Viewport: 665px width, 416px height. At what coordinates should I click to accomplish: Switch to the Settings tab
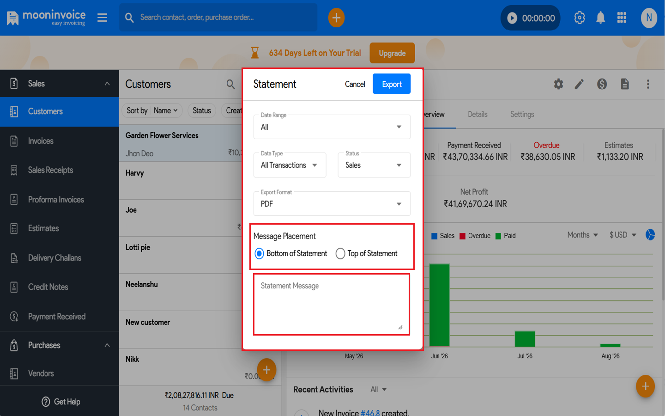click(x=522, y=114)
